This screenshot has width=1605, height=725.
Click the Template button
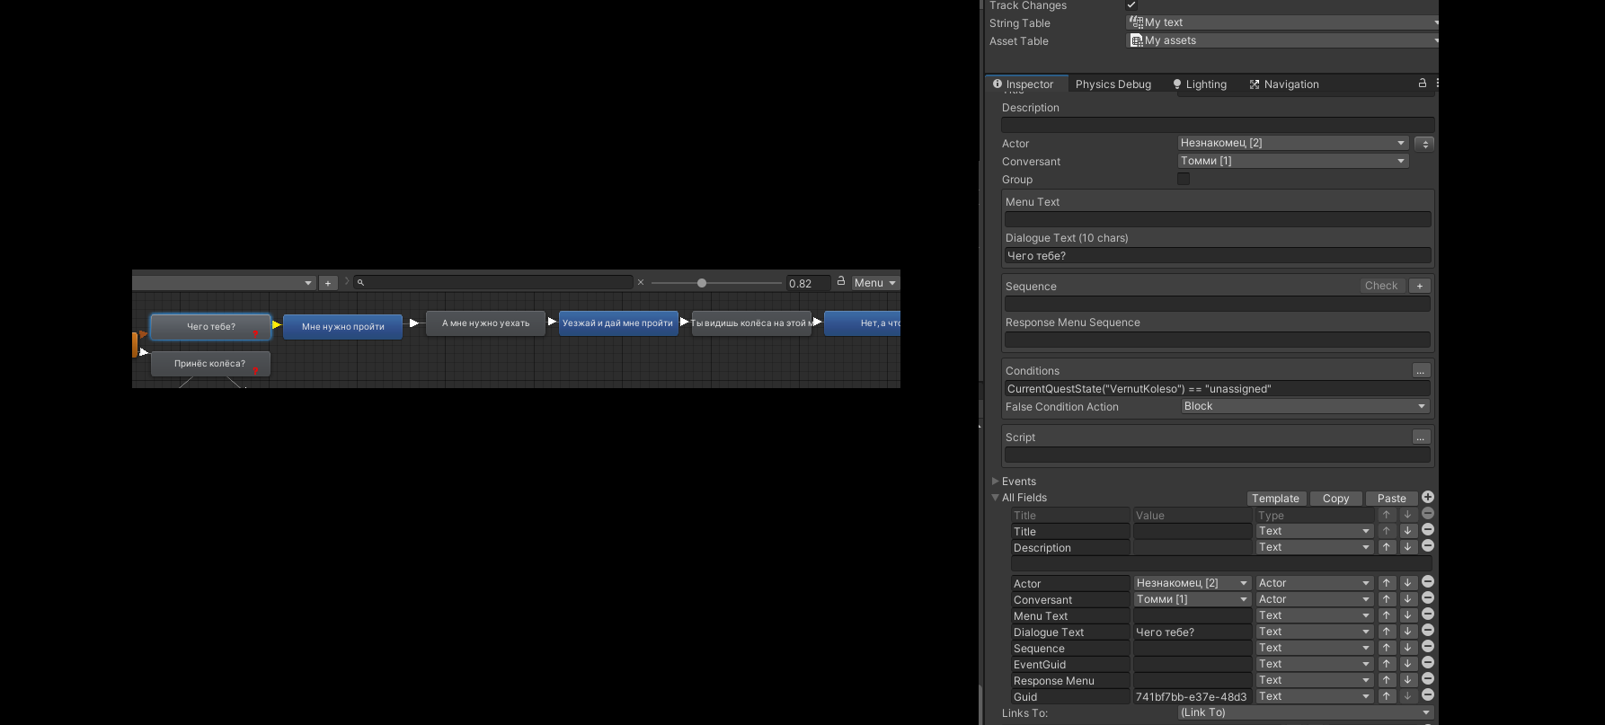[x=1276, y=499]
